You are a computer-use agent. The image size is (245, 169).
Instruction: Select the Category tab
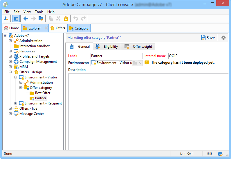click(79, 28)
